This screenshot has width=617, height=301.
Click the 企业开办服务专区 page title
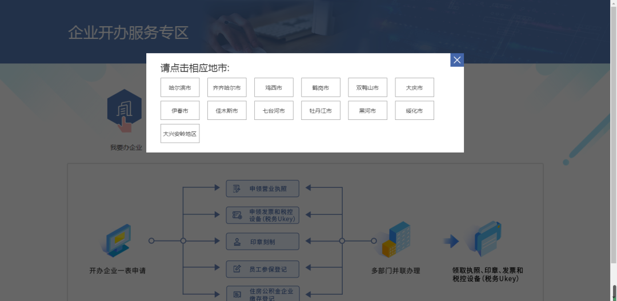coord(129,33)
